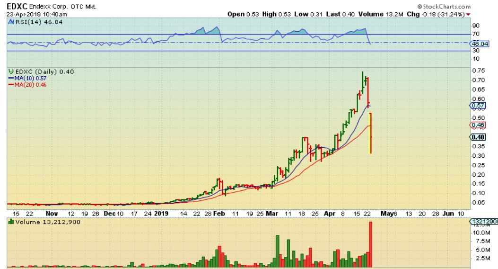Click the 7.5M volume axis label

pyautogui.click(x=482, y=241)
